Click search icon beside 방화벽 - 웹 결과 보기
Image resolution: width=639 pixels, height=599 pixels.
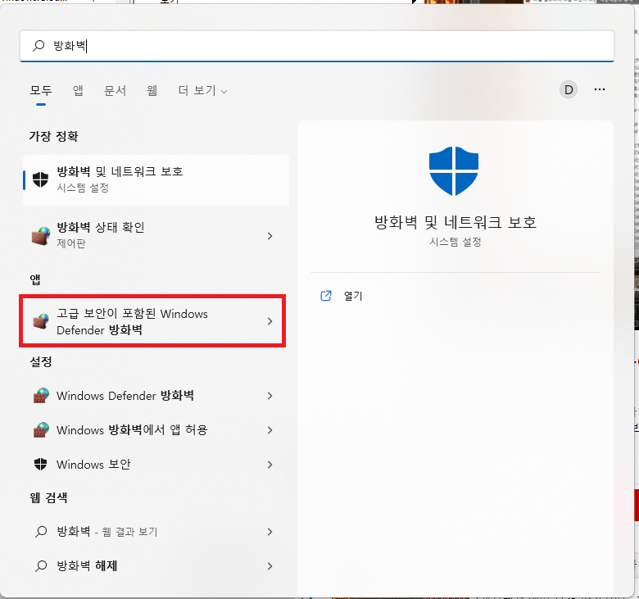41,531
